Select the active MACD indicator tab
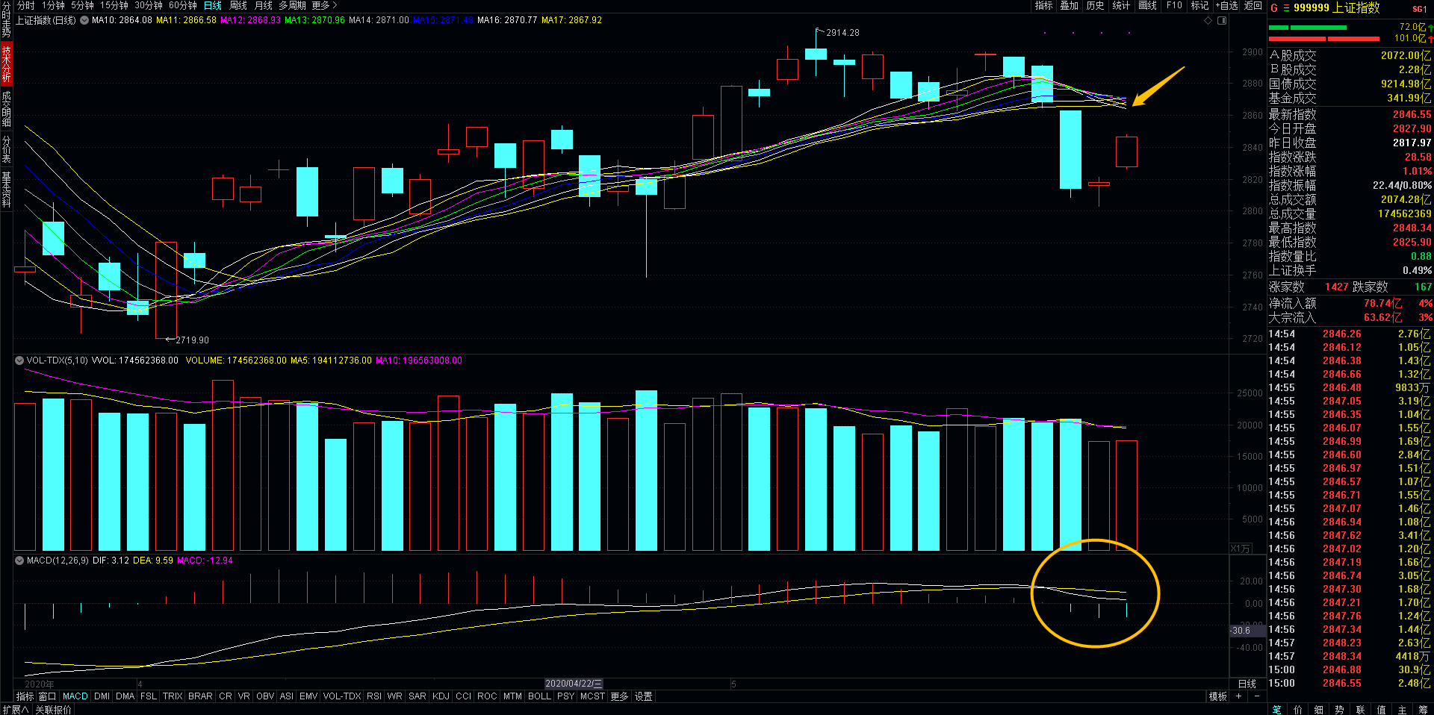Image resolution: width=1434 pixels, height=715 pixels. pyautogui.click(x=75, y=696)
